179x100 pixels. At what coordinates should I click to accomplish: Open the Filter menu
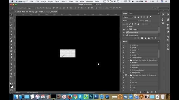71,1
